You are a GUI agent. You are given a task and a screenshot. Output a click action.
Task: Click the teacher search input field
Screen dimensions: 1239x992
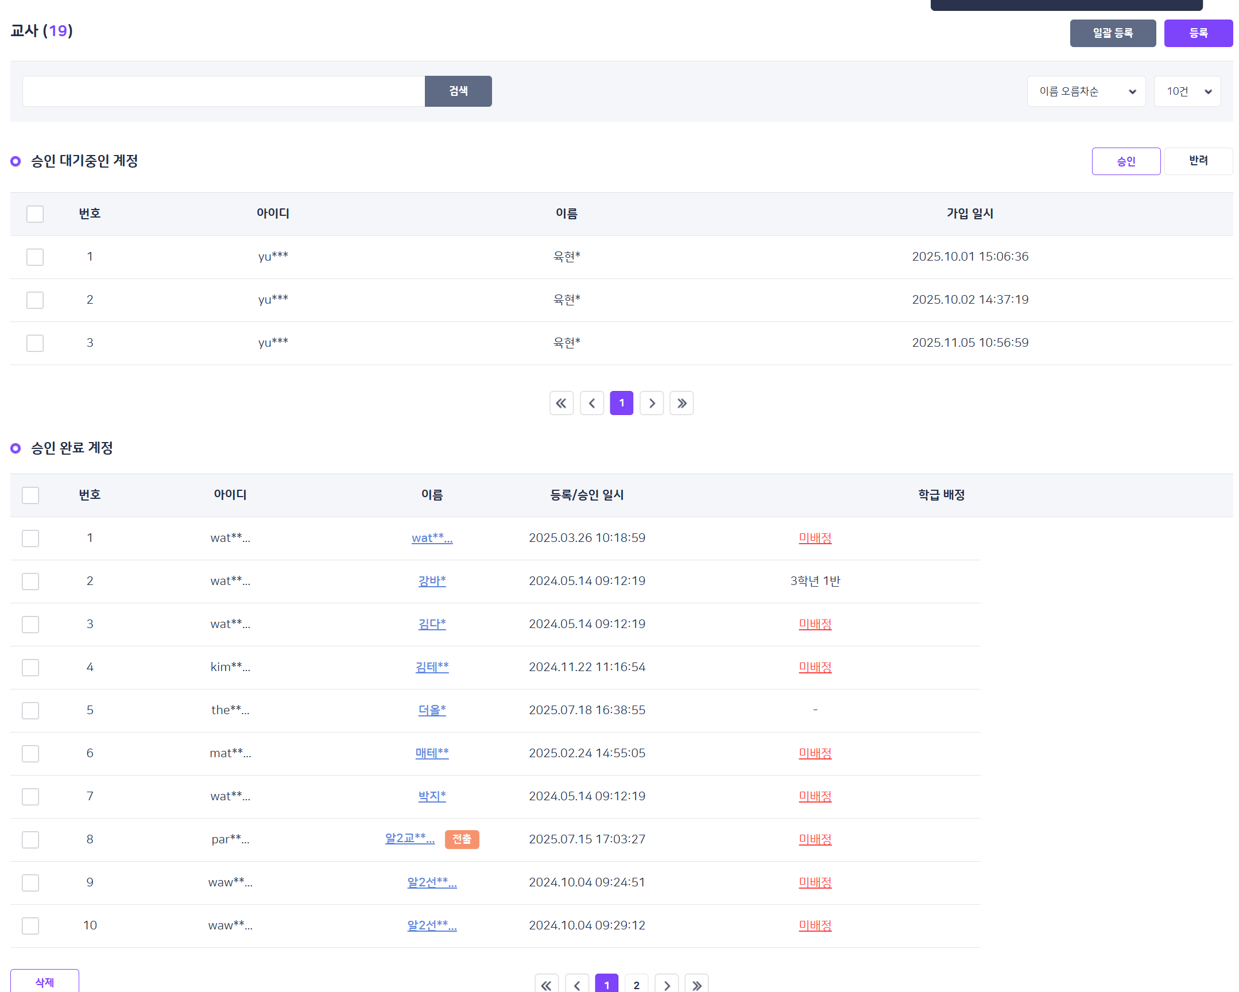click(x=223, y=91)
